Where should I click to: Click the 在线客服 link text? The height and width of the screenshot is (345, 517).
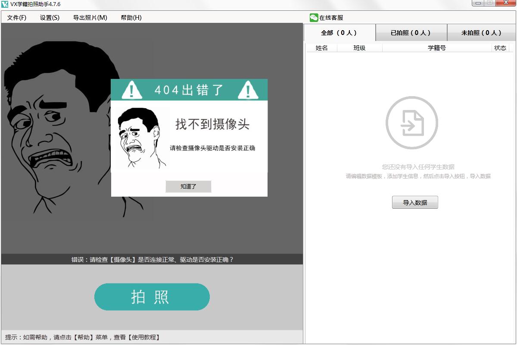pos(331,18)
